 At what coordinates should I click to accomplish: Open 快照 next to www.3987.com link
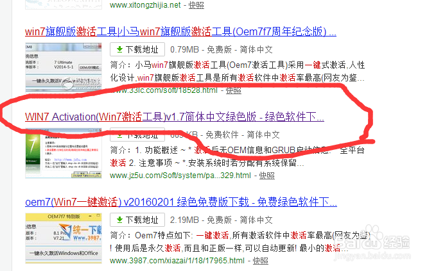[261, 261]
